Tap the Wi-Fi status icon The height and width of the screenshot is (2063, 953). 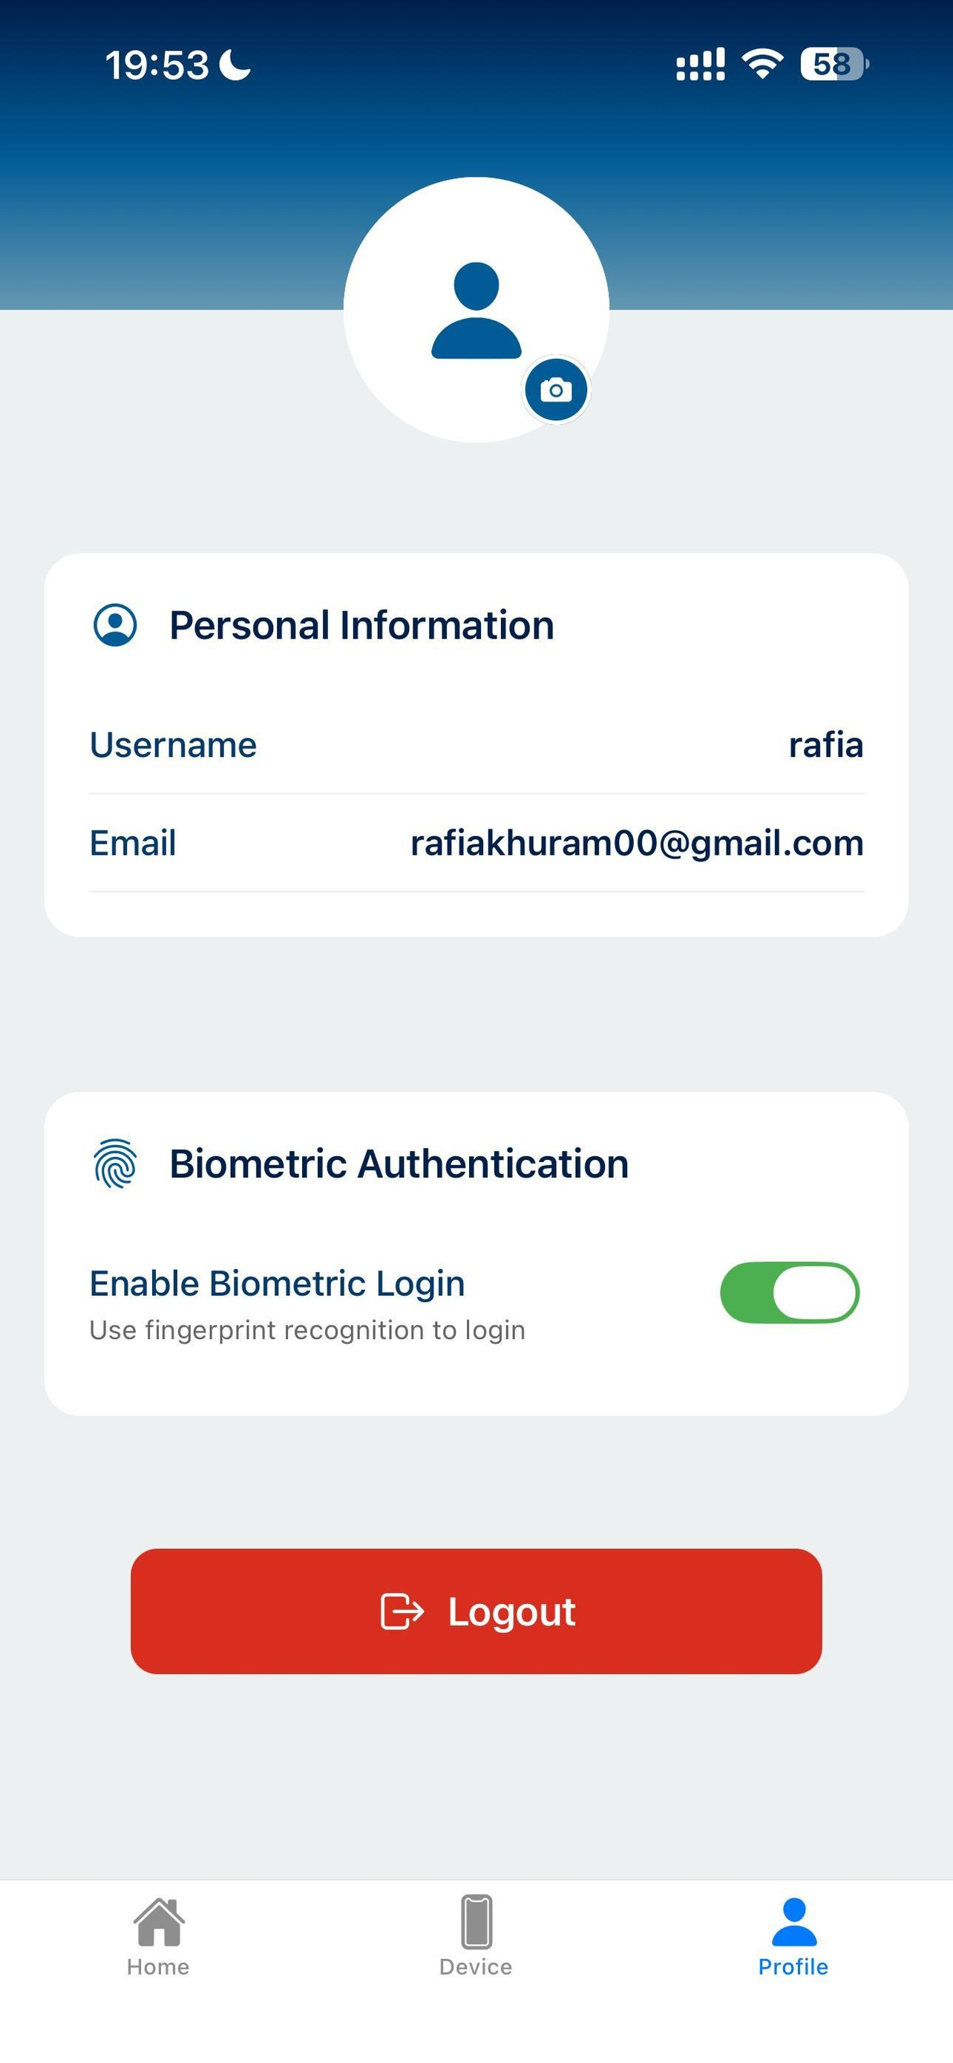[x=762, y=64]
